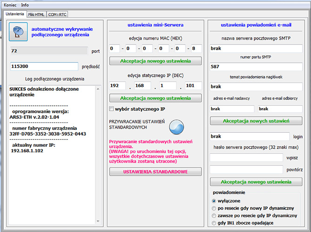Select zawsze po resecie gdy IP dynamiczny
The width and height of the screenshot is (311, 232).
pyautogui.click(x=214, y=216)
